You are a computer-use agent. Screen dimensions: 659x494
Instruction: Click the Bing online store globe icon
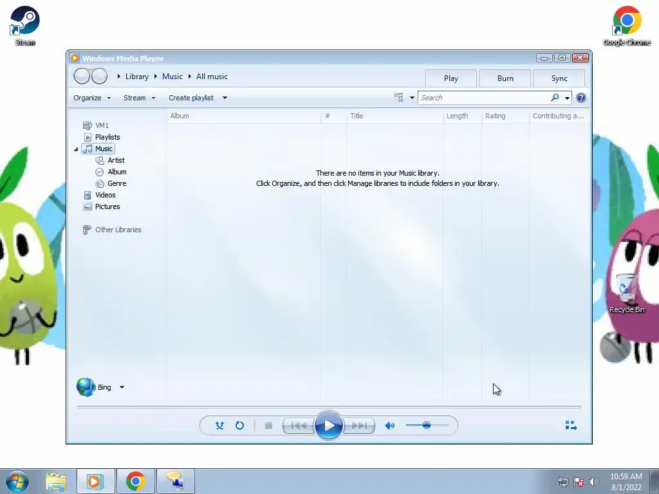[86, 387]
